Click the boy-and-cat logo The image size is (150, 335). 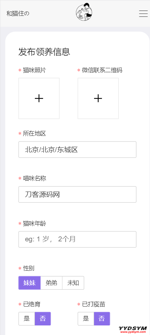click(x=84, y=12)
